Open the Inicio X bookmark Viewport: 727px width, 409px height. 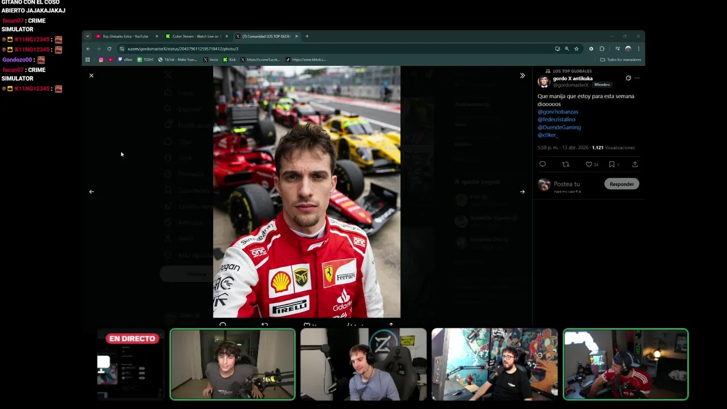click(x=211, y=60)
